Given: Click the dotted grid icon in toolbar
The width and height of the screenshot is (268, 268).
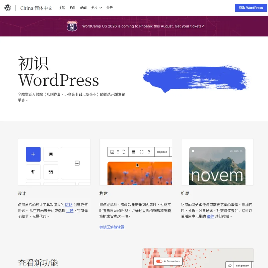Looking at the screenshot, I should point(150,152).
